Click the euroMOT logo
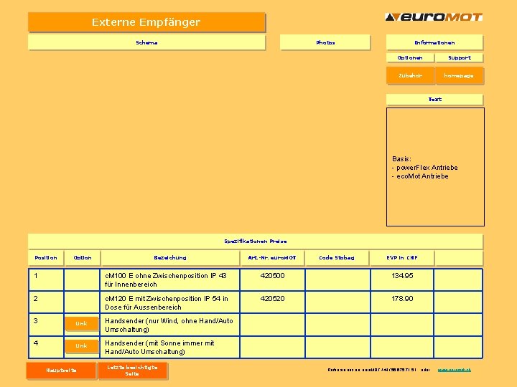 point(434,16)
